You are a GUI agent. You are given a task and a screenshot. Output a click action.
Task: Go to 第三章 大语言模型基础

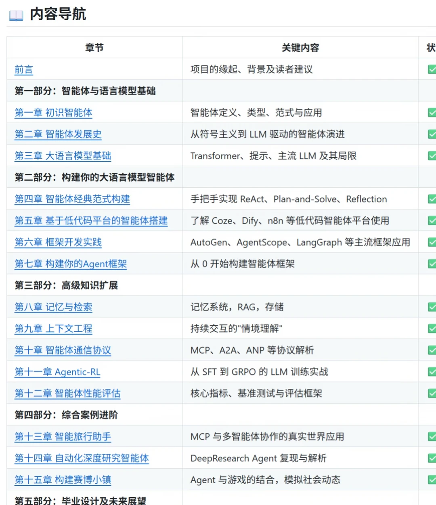(x=63, y=156)
